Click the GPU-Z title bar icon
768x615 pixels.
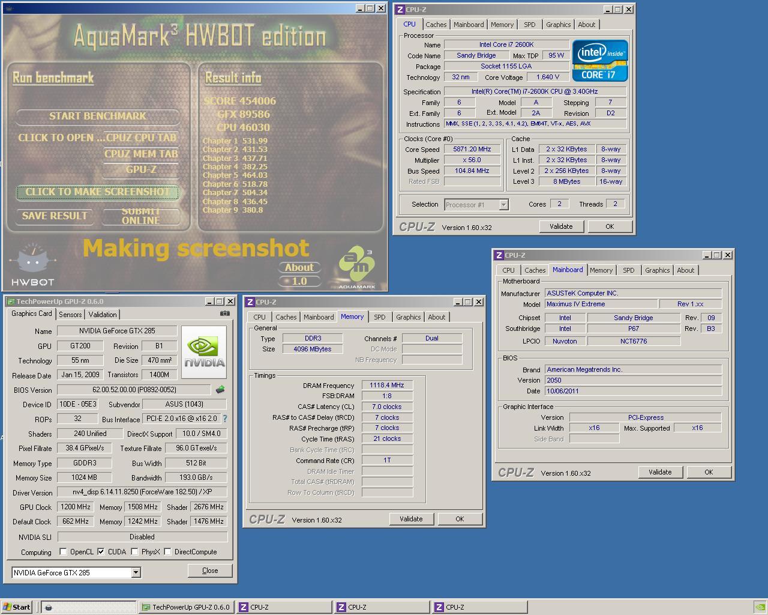tap(11, 301)
